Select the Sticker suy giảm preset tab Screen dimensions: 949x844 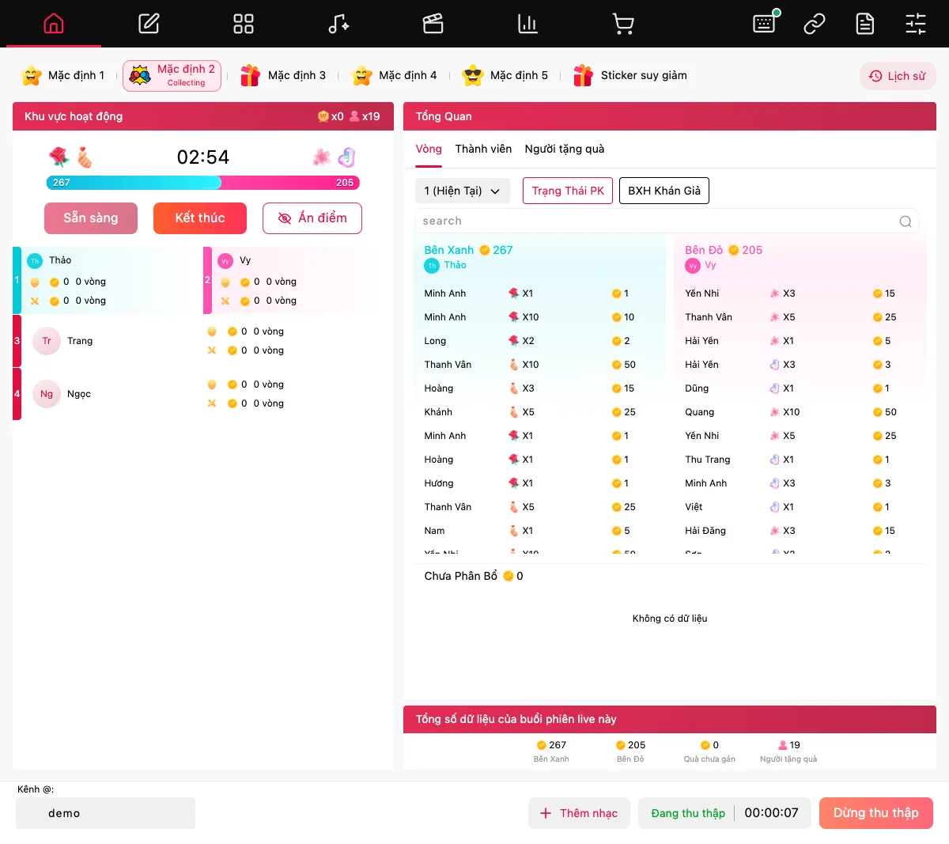[x=630, y=75]
